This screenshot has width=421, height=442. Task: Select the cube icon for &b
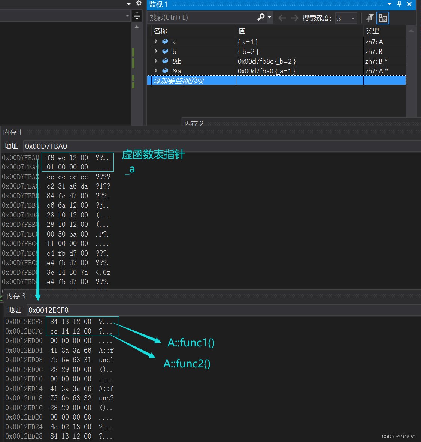[x=165, y=61]
